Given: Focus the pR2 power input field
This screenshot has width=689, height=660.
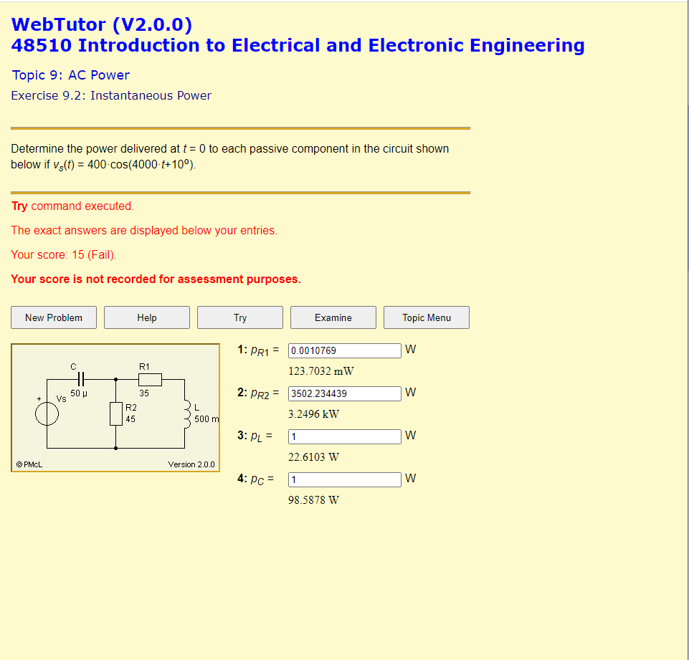Looking at the screenshot, I should (344, 393).
